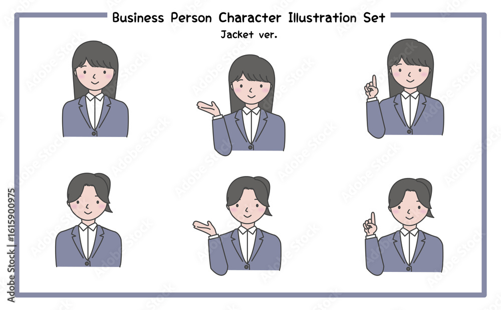501x310 pixels.
Task: Click the raised index finger of bottom-right woman
Action: [373, 218]
